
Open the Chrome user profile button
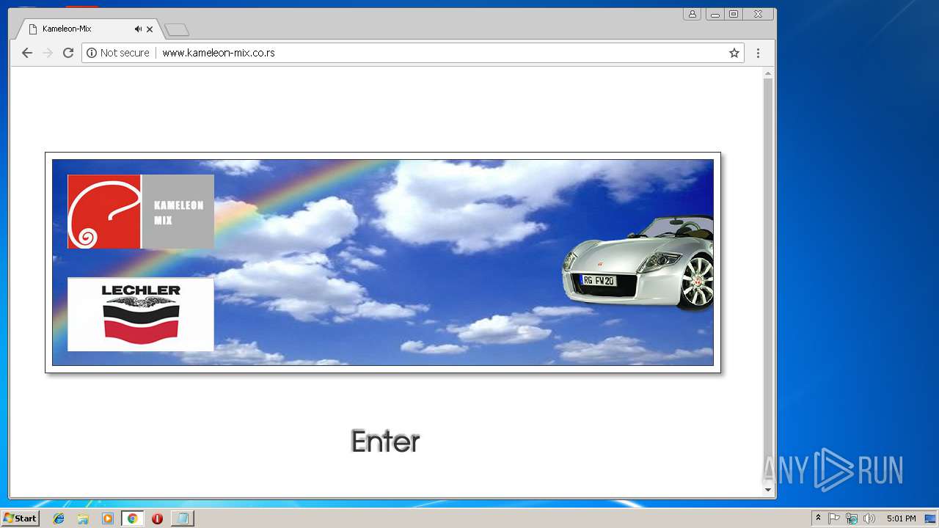click(x=692, y=14)
